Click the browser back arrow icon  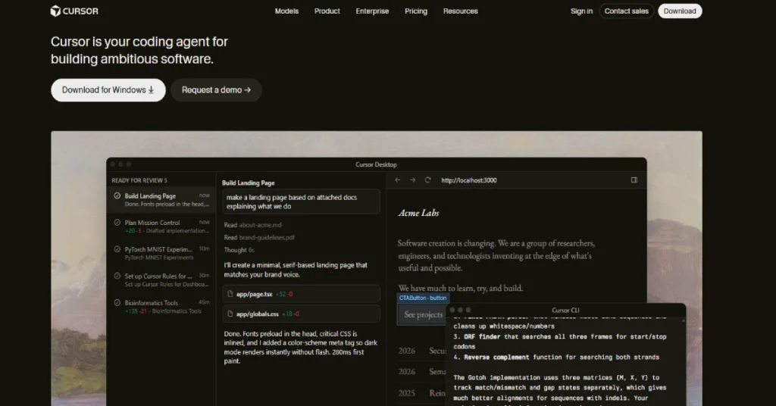(397, 180)
